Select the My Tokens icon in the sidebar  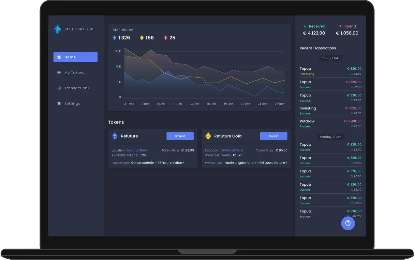click(59, 72)
